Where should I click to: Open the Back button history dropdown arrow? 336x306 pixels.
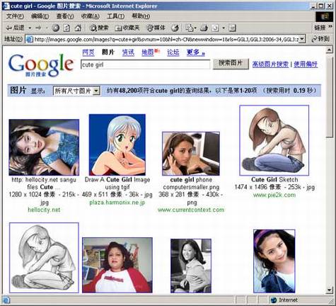point(30,28)
